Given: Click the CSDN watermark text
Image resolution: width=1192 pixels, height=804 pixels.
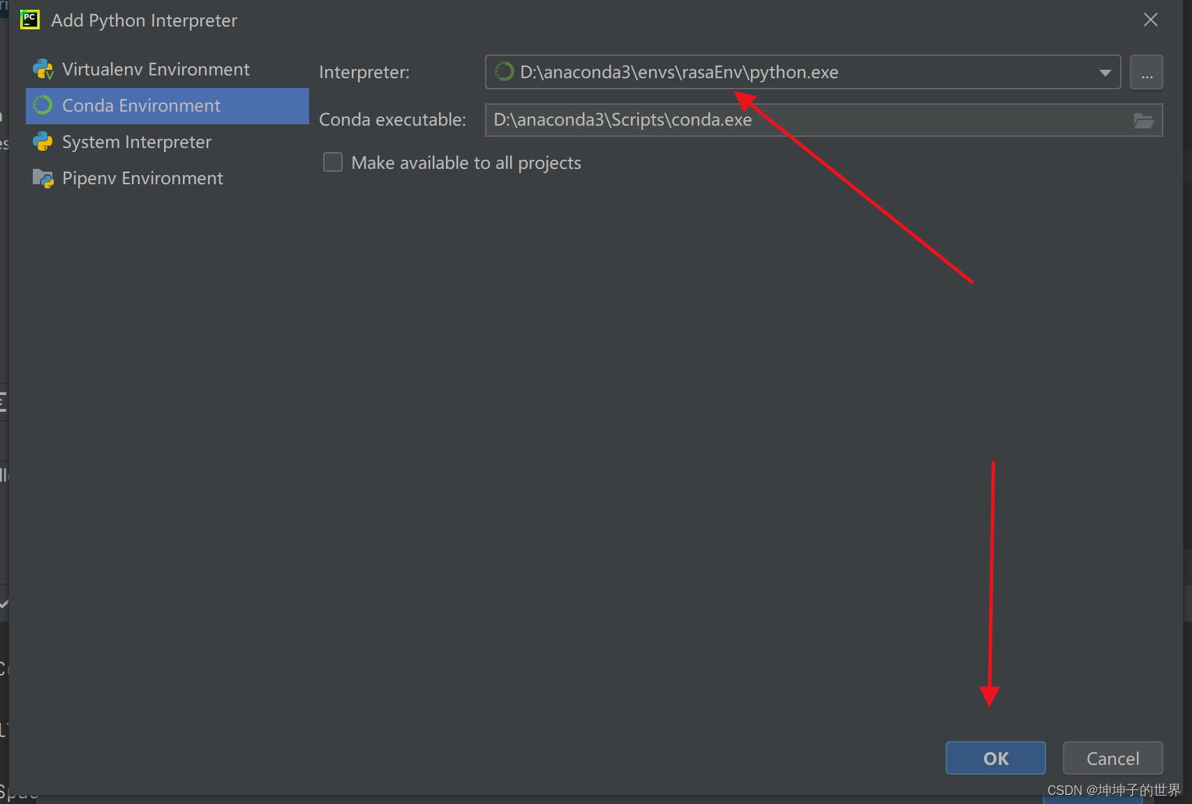Looking at the screenshot, I should (1111, 790).
